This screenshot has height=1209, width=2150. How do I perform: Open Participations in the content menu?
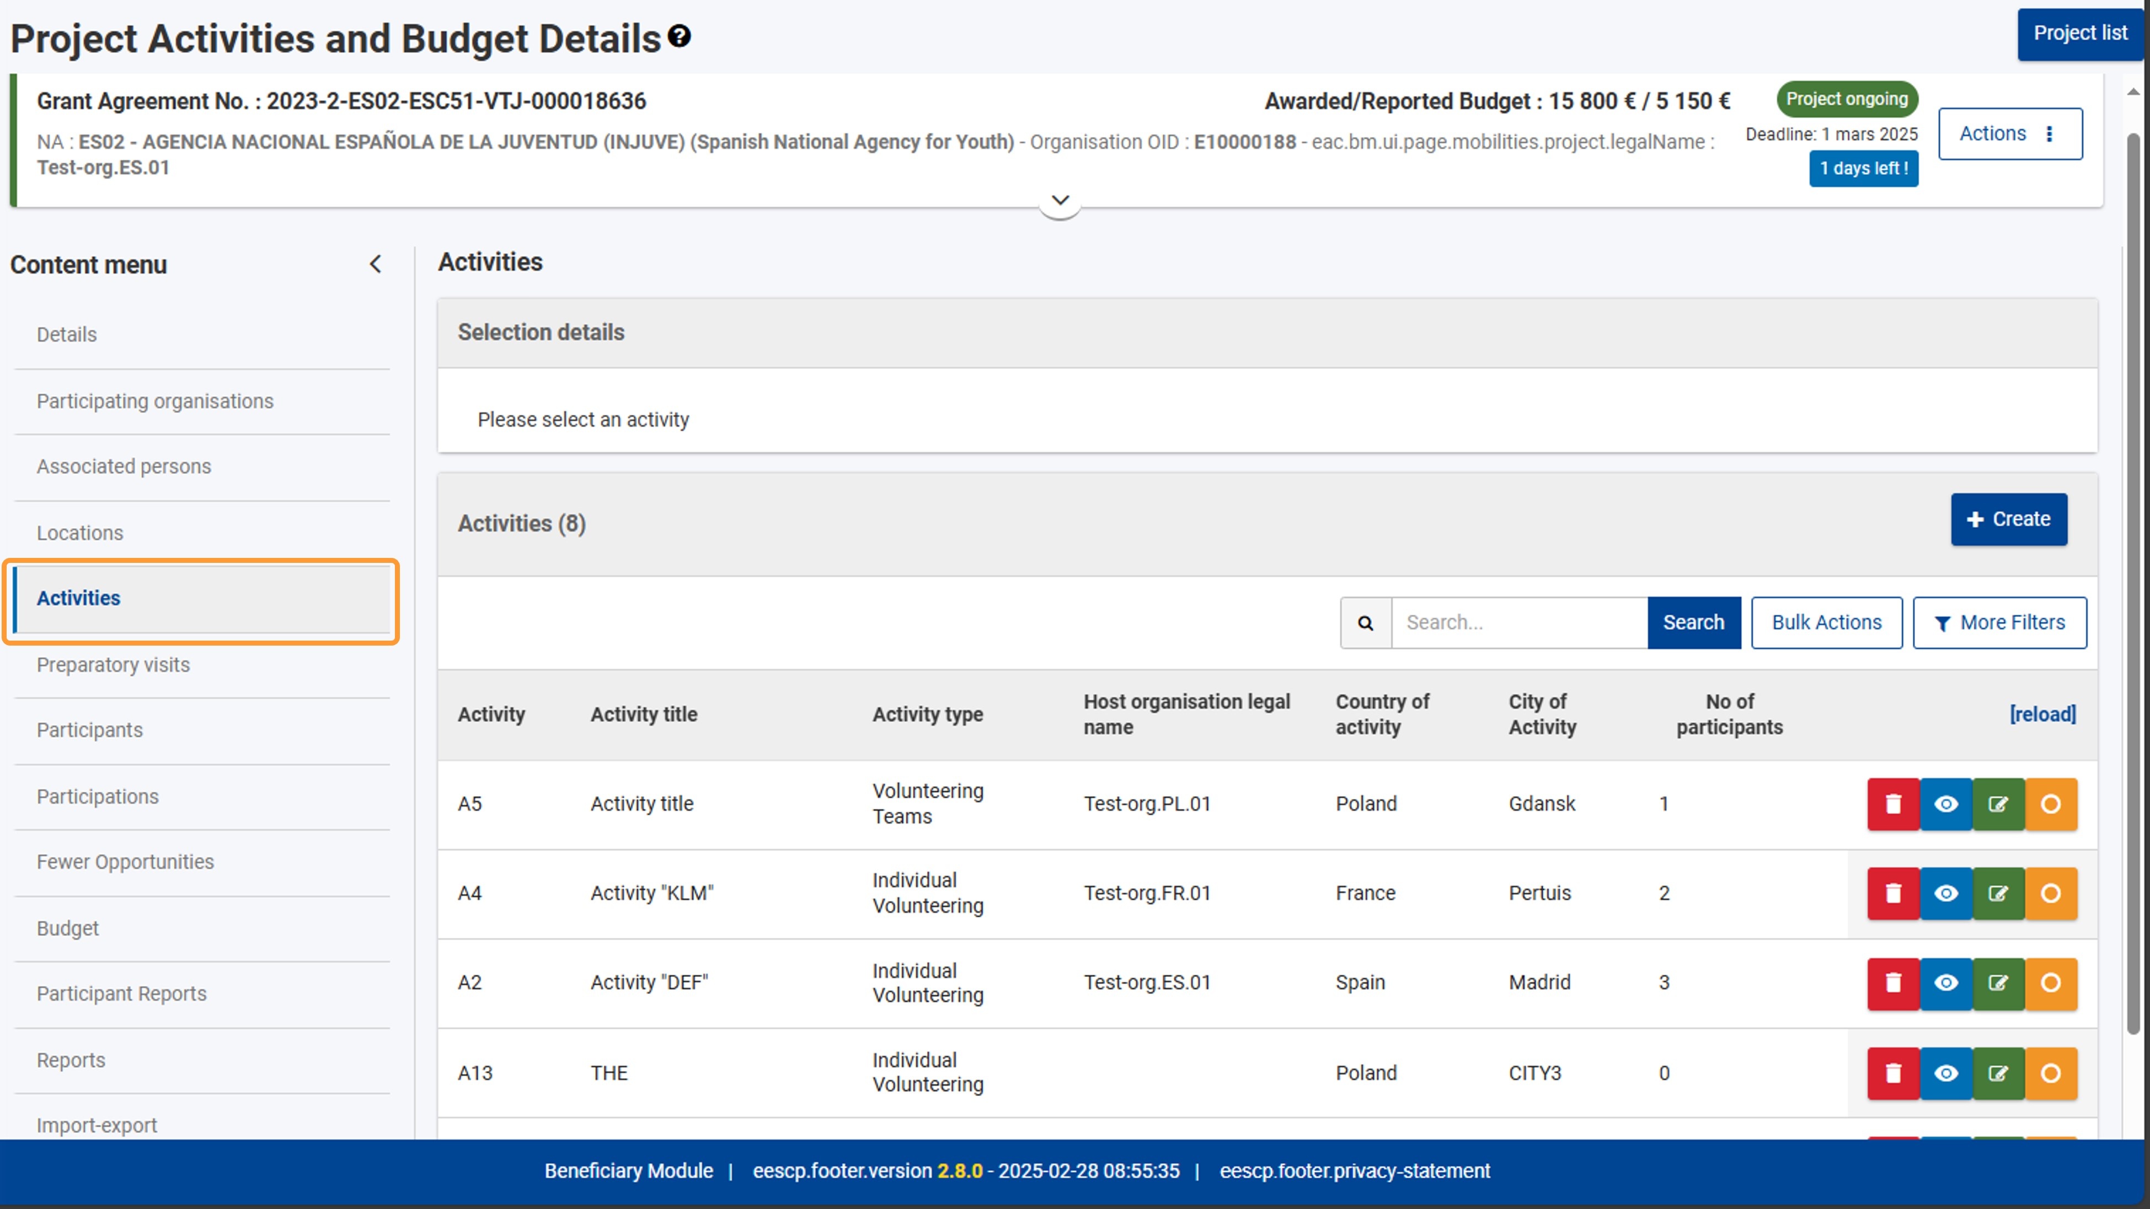(202, 797)
